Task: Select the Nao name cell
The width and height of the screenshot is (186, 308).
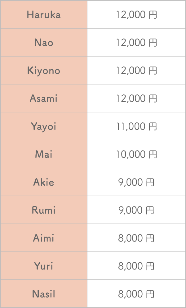Action: click(44, 42)
